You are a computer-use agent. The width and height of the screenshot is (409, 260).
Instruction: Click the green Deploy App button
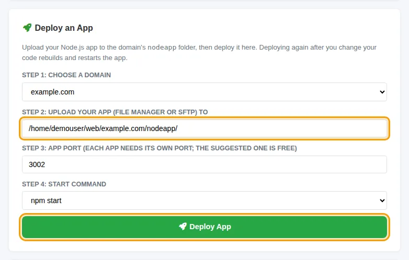click(204, 227)
